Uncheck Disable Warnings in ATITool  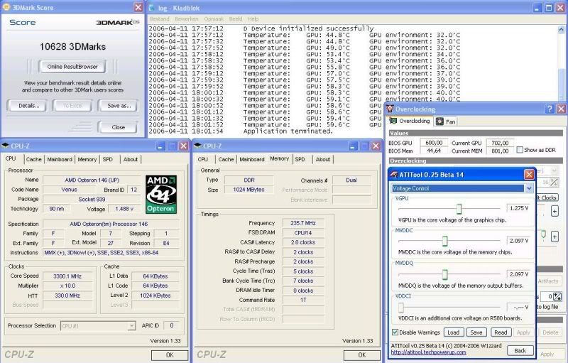[395, 332]
